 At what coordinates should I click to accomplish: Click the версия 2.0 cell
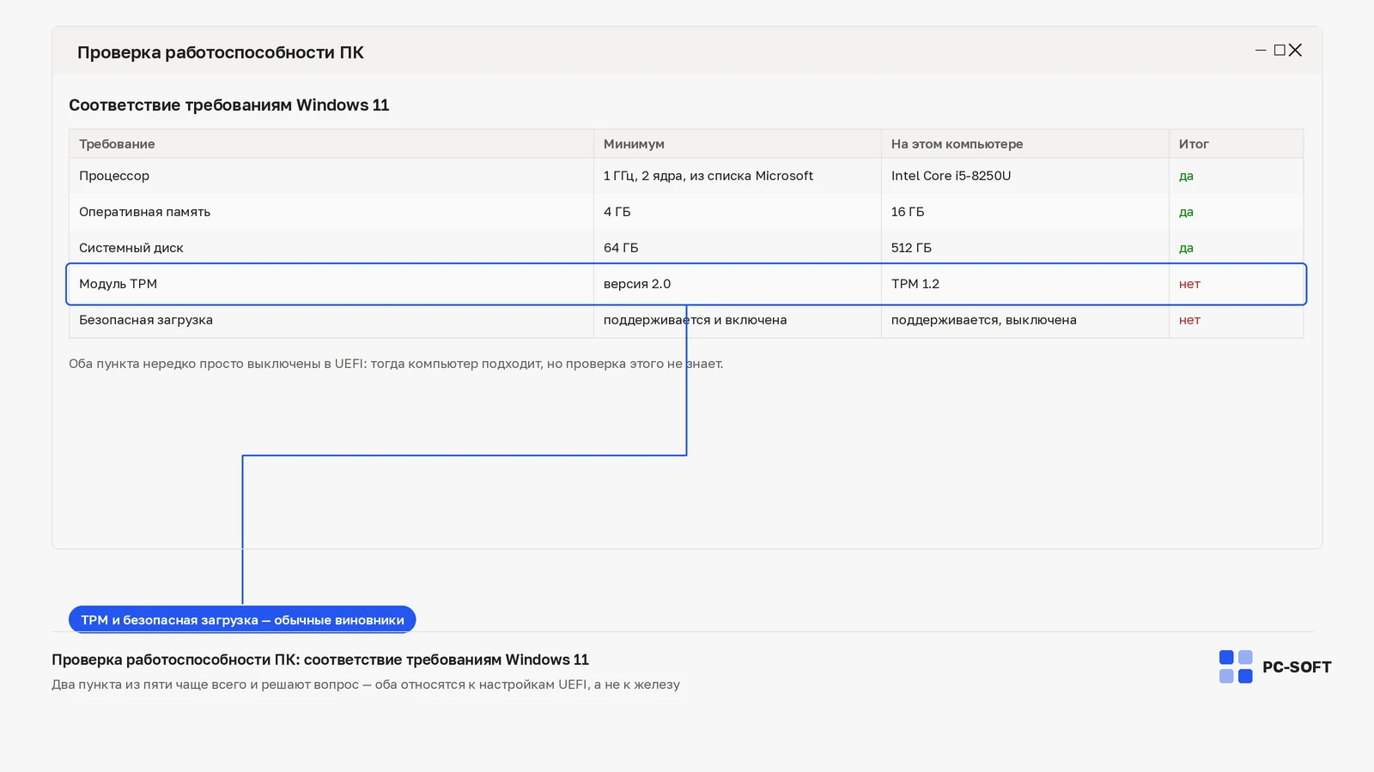point(738,284)
